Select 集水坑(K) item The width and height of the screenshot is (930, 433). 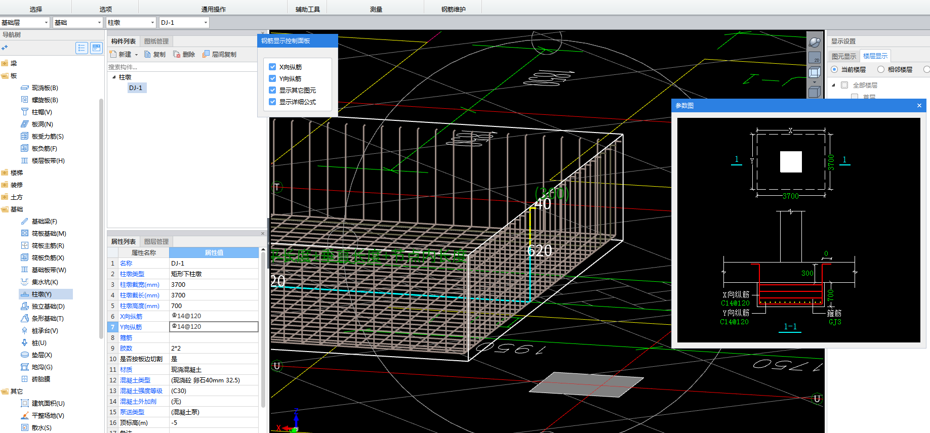tap(39, 282)
